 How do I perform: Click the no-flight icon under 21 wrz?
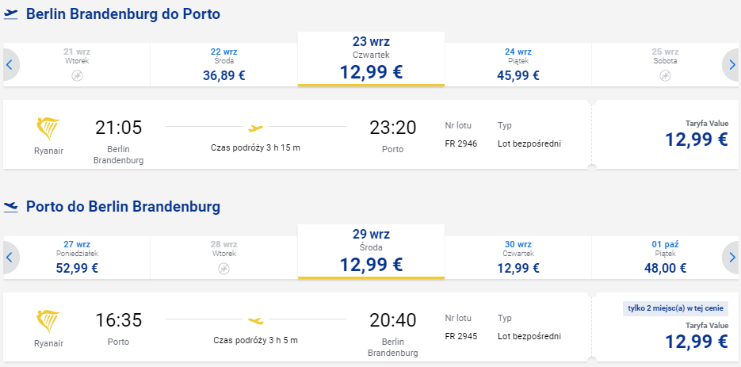click(x=77, y=75)
